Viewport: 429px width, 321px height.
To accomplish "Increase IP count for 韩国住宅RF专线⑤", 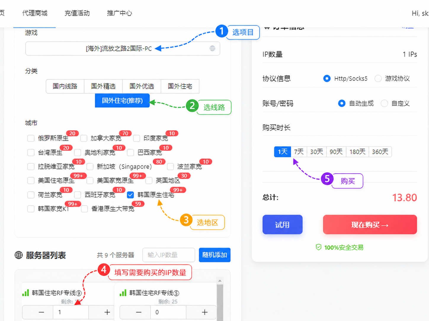I will click(x=204, y=312).
